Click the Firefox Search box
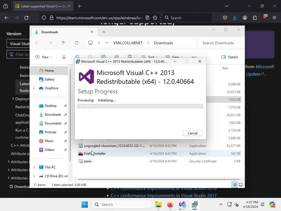281x211 pixels. (x=187, y=18)
